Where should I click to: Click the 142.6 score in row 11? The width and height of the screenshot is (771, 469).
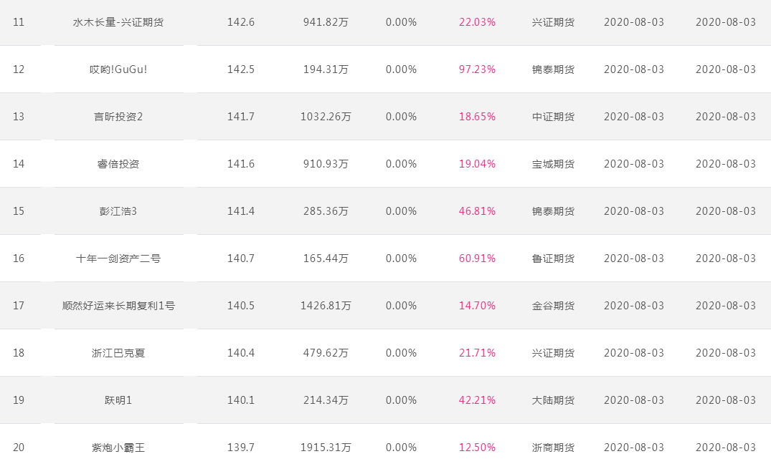coord(241,22)
